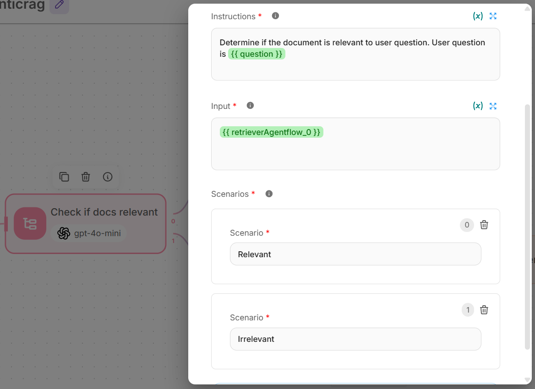
Task: Open the variable picker for Instructions
Action: point(478,16)
